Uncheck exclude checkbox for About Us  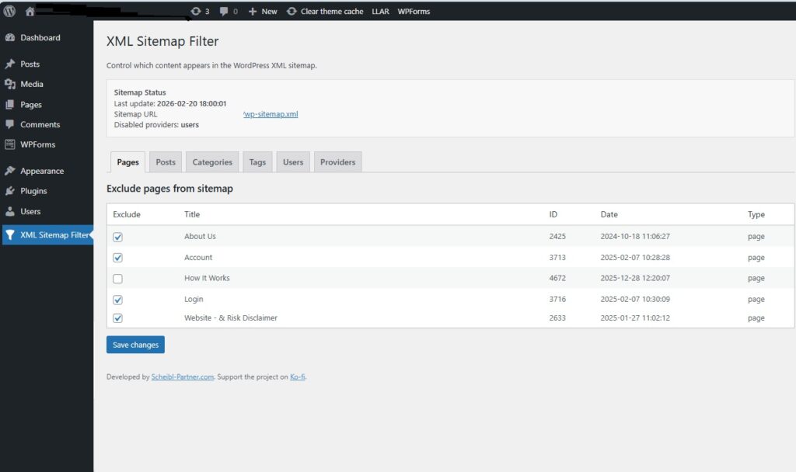(x=117, y=237)
